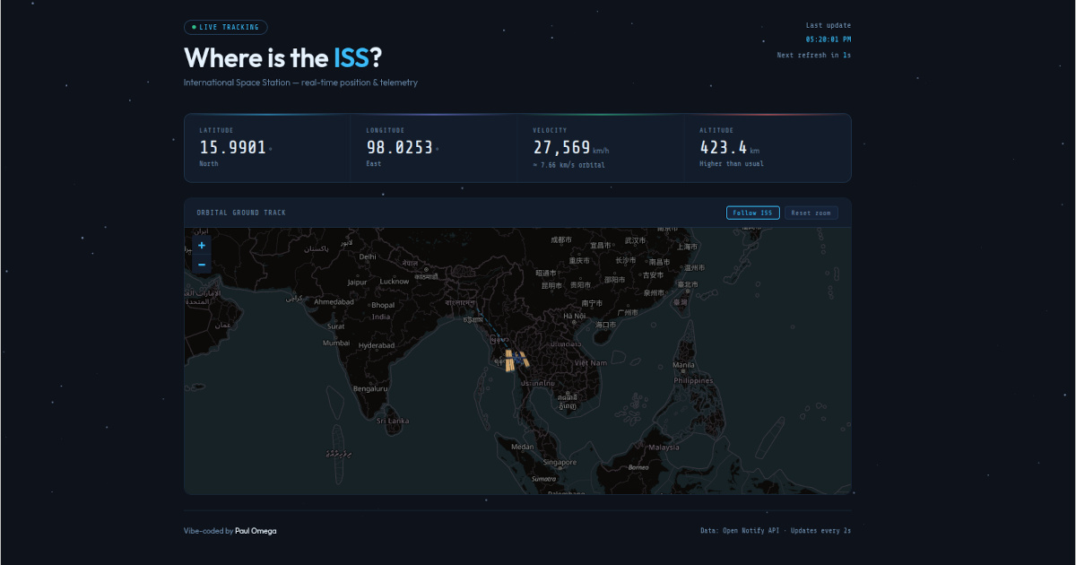Click the Hyderabad label on map

[x=377, y=345]
